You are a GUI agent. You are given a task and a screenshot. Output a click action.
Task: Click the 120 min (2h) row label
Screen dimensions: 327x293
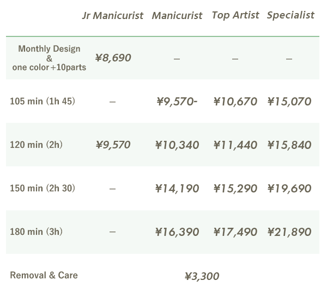pyautogui.click(x=36, y=145)
